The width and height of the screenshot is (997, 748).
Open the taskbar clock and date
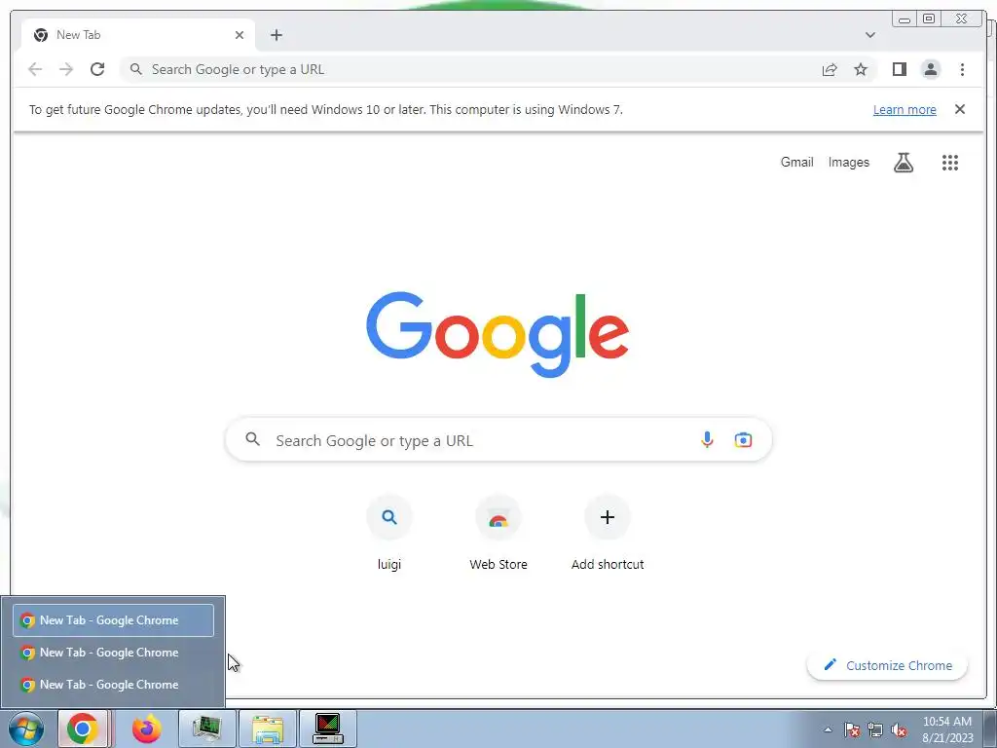[x=947, y=729]
